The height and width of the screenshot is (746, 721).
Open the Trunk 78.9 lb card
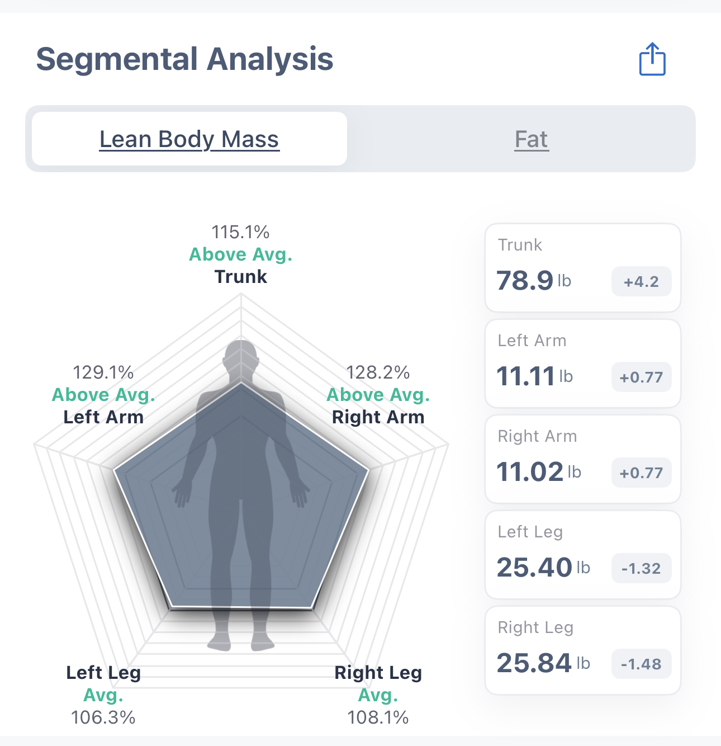click(x=548, y=268)
